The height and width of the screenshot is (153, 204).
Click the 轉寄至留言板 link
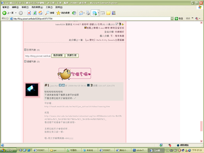pos(117,28)
